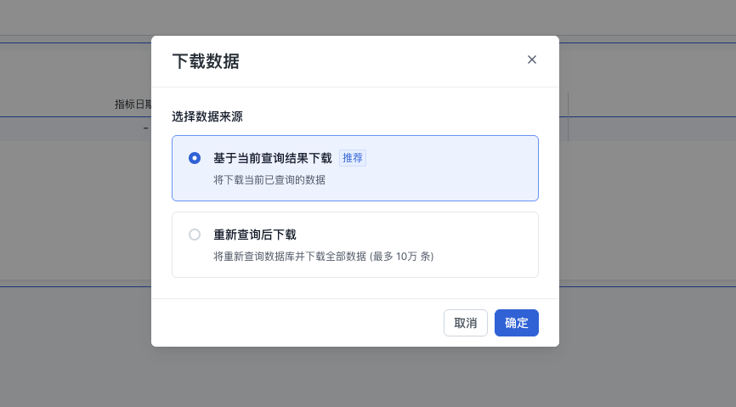Click the description about re-querying the database

[x=289, y=257]
